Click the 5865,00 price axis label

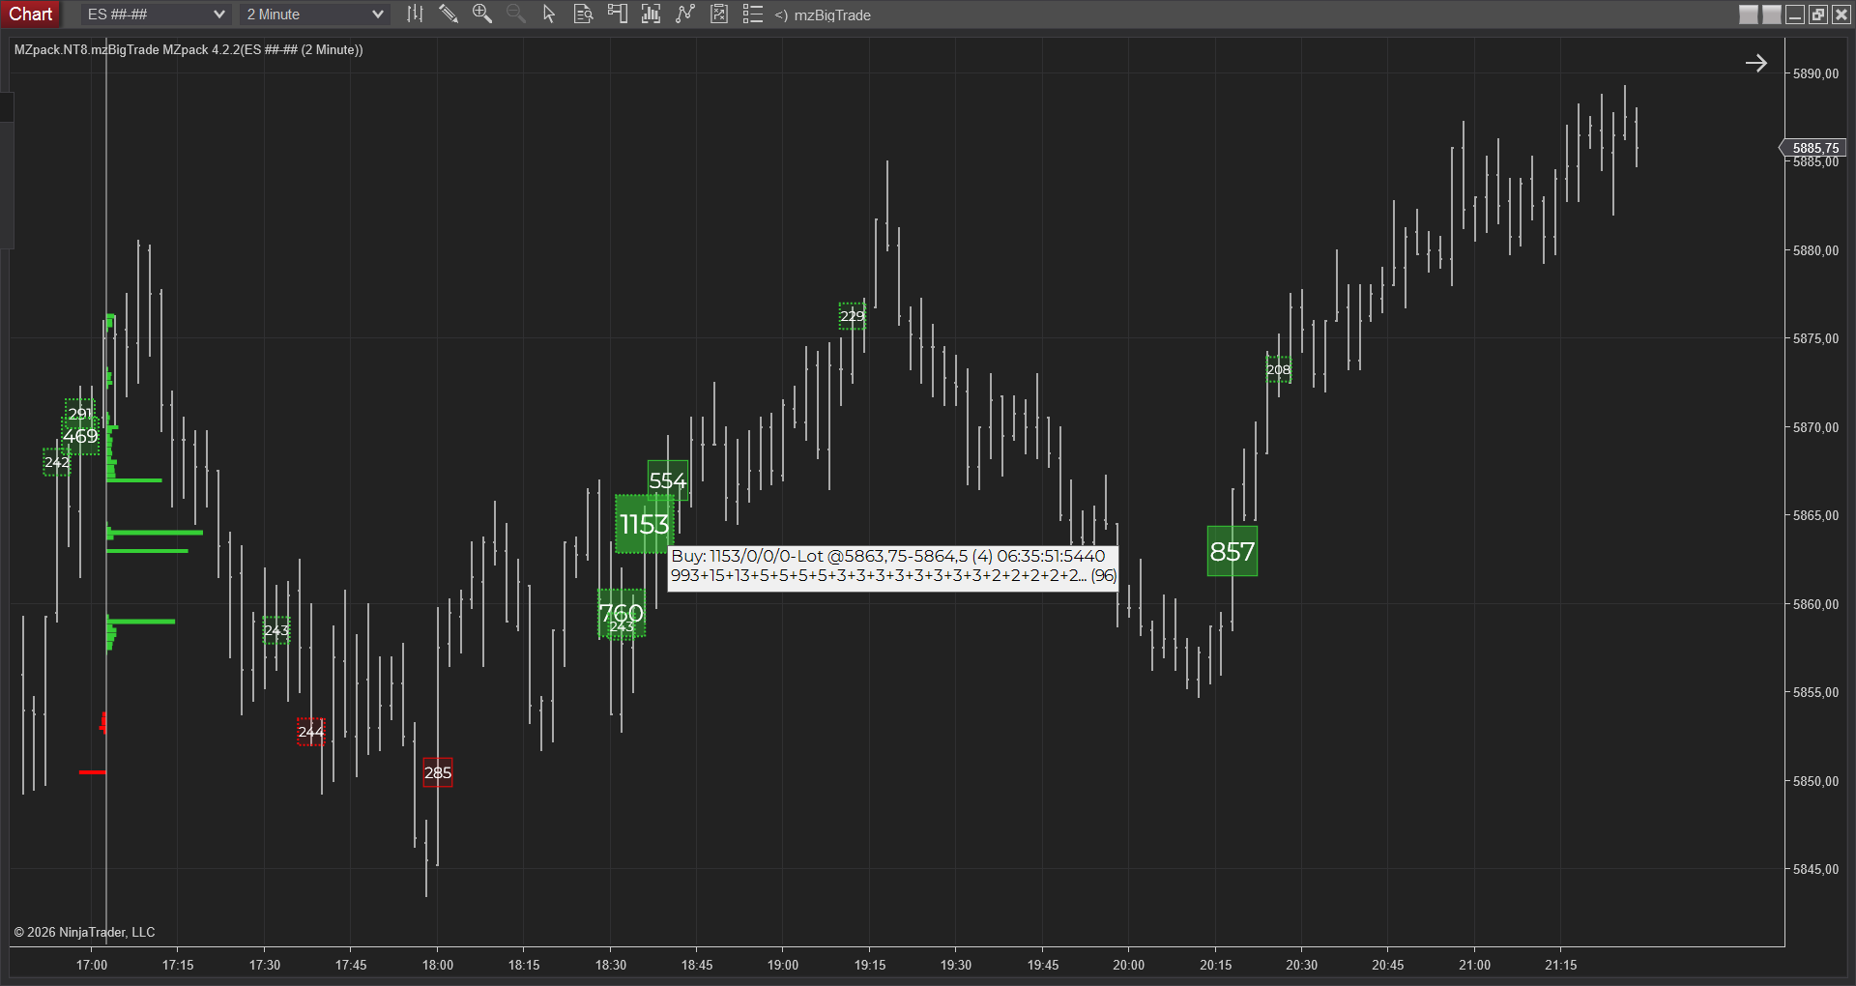(1815, 515)
